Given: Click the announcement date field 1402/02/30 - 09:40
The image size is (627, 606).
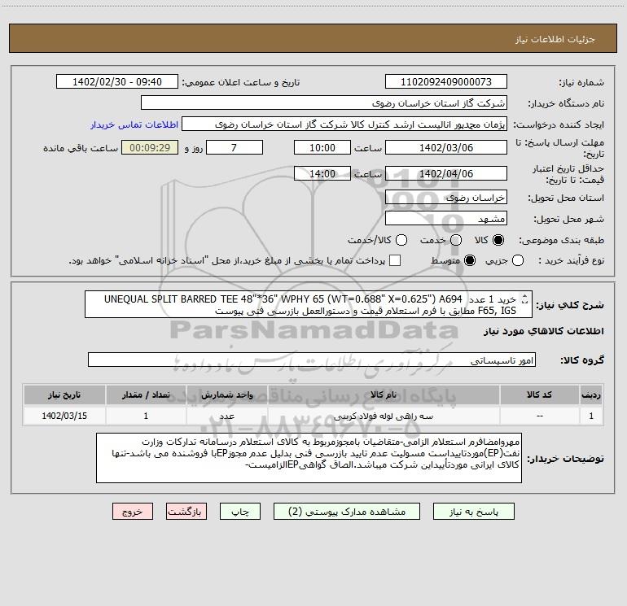Looking at the screenshot, I should [x=117, y=82].
